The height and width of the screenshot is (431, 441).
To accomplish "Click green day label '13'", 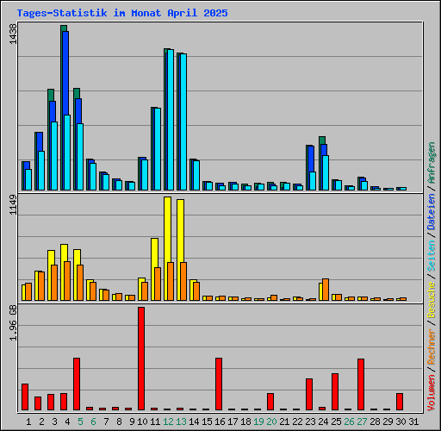I will pyautogui.click(x=181, y=422).
